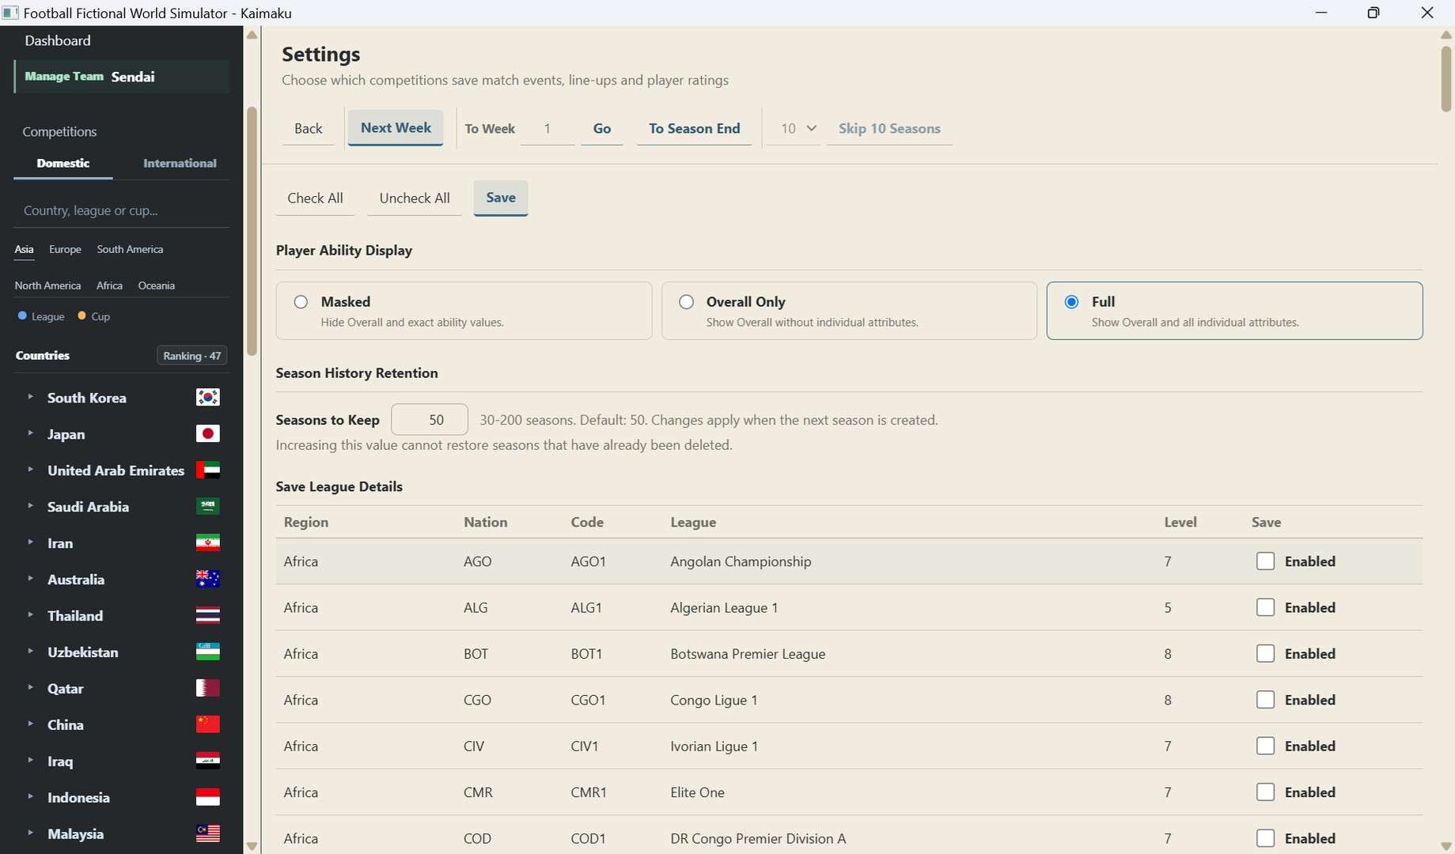This screenshot has width=1455, height=854.
Task: Enable saving Elite One details
Action: (x=1265, y=792)
